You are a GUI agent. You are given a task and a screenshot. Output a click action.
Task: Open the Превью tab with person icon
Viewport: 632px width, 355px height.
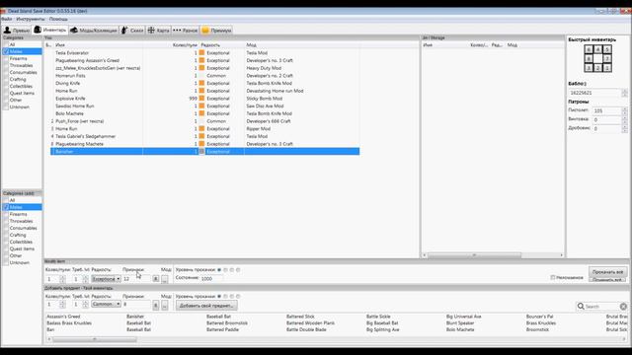click(17, 31)
